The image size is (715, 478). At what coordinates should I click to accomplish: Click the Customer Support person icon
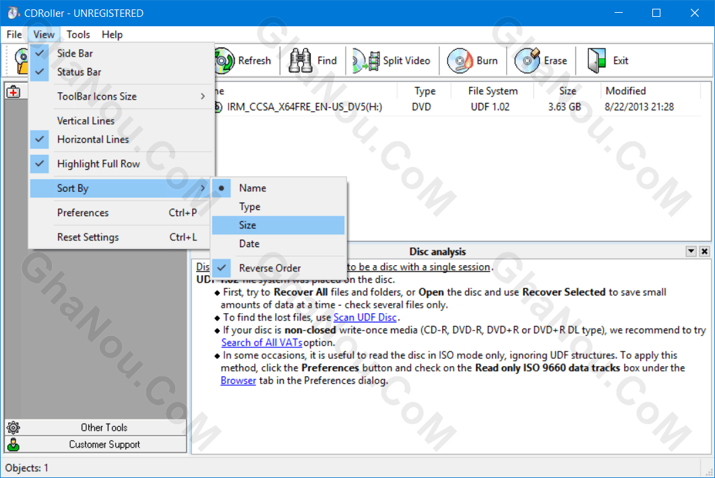[13, 444]
